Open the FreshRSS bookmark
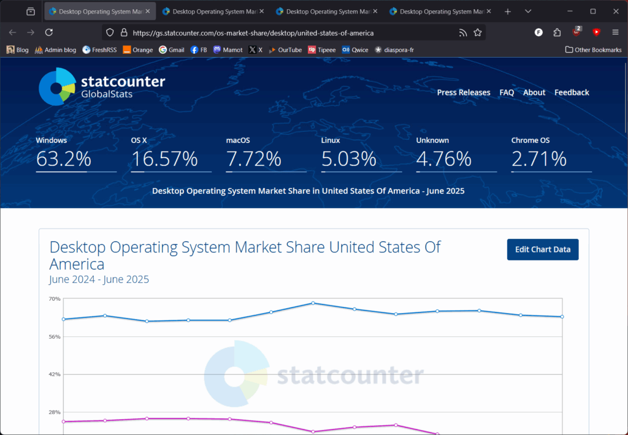This screenshot has height=435, width=628. pos(99,50)
